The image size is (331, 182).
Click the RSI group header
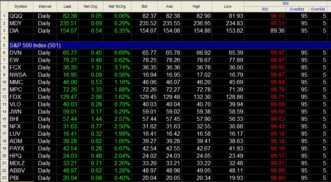286,4
